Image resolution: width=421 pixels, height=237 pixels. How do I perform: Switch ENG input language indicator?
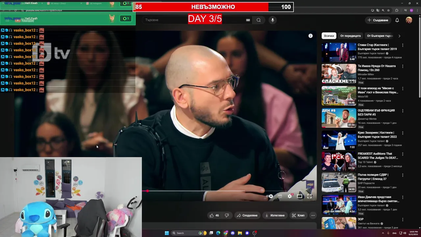tap(394, 233)
